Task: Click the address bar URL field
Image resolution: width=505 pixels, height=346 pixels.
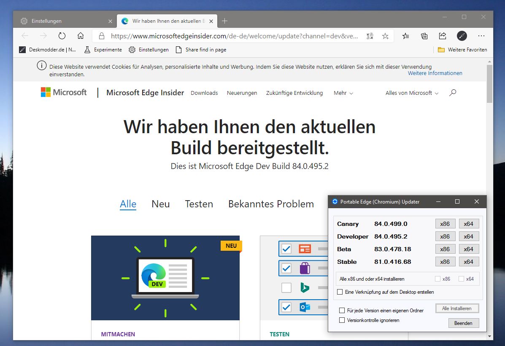Action: pos(234,36)
